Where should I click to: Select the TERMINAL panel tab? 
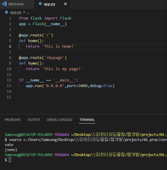[87, 120]
